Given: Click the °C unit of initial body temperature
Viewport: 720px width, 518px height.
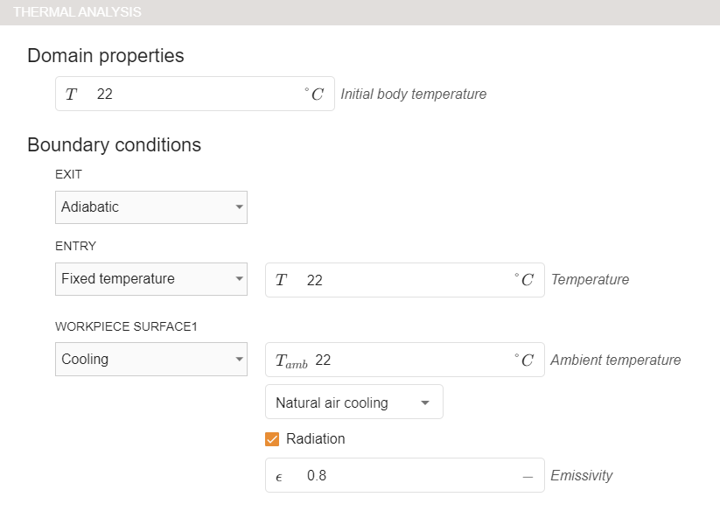Looking at the screenshot, I should point(314,94).
